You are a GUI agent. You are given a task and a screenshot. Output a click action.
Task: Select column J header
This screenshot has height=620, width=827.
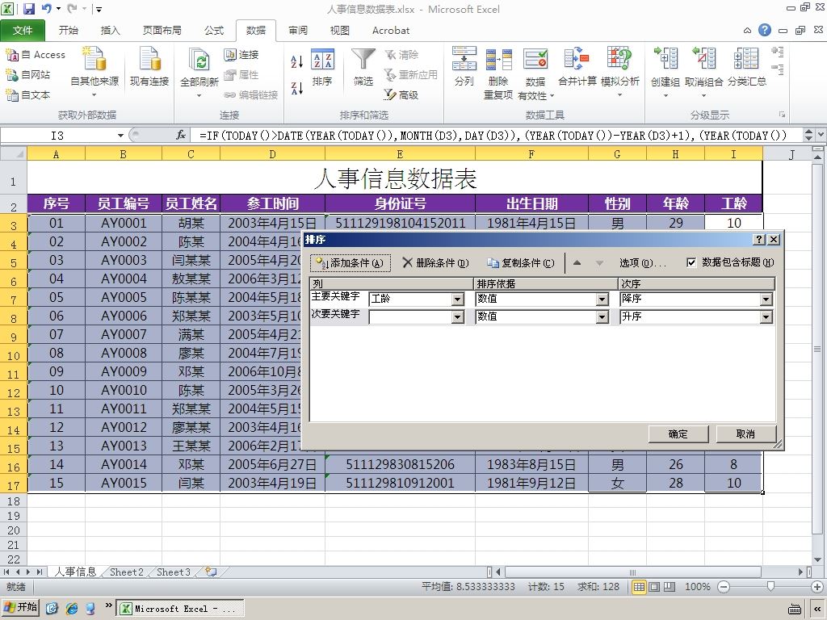[791, 154]
